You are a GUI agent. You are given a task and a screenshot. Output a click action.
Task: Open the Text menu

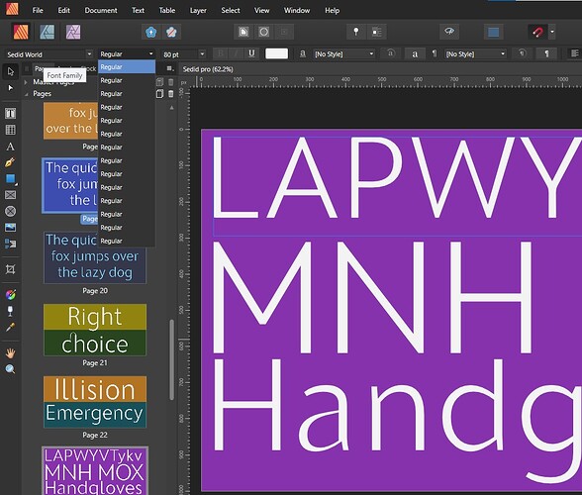click(x=138, y=11)
